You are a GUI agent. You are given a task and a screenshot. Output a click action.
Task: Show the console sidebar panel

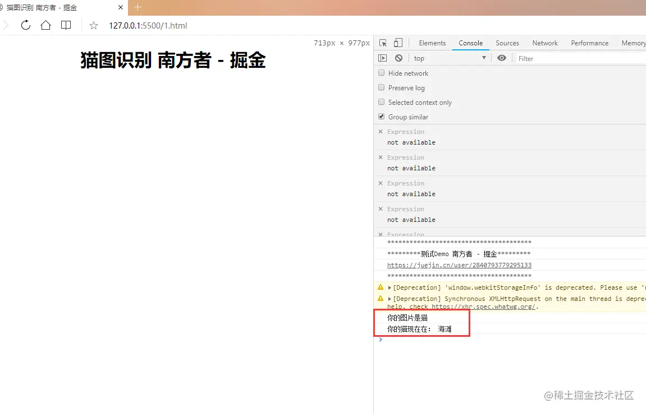pyautogui.click(x=383, y=58)
